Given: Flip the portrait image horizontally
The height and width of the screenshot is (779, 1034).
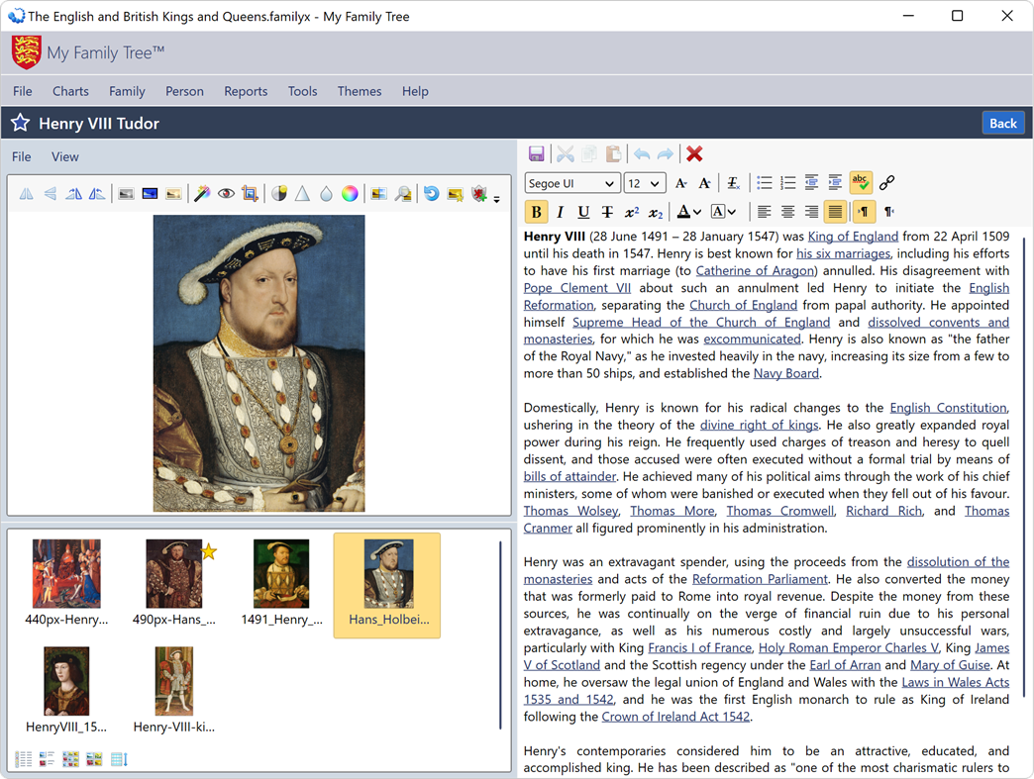Looking at the screenshot, I should (x=25, y=193).
